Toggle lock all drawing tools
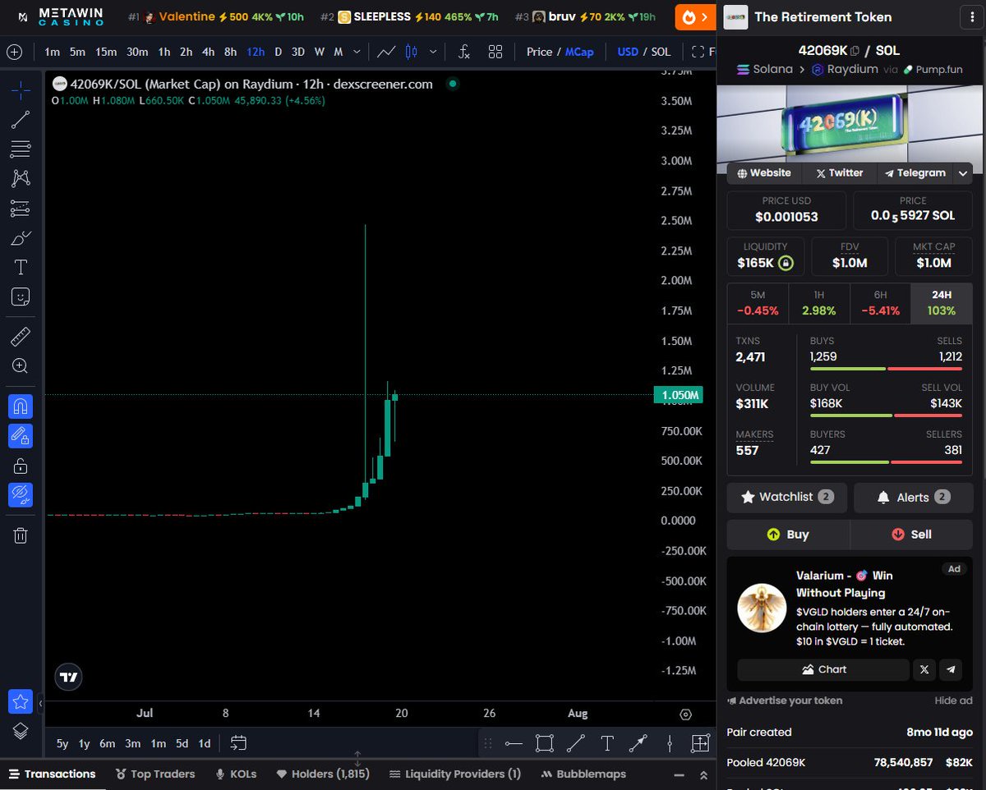986x790 pixels. (x=21, y=466)
